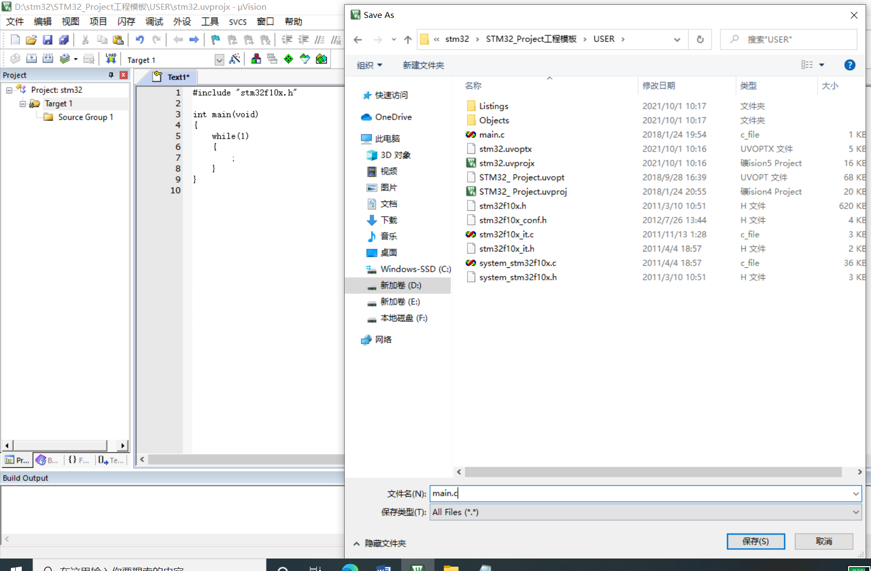The width and height of the screenshot is (871, 571).
Task: Click the LOAD download-to-flash icon
Action: pyautogui.click(x=111, y=59)
